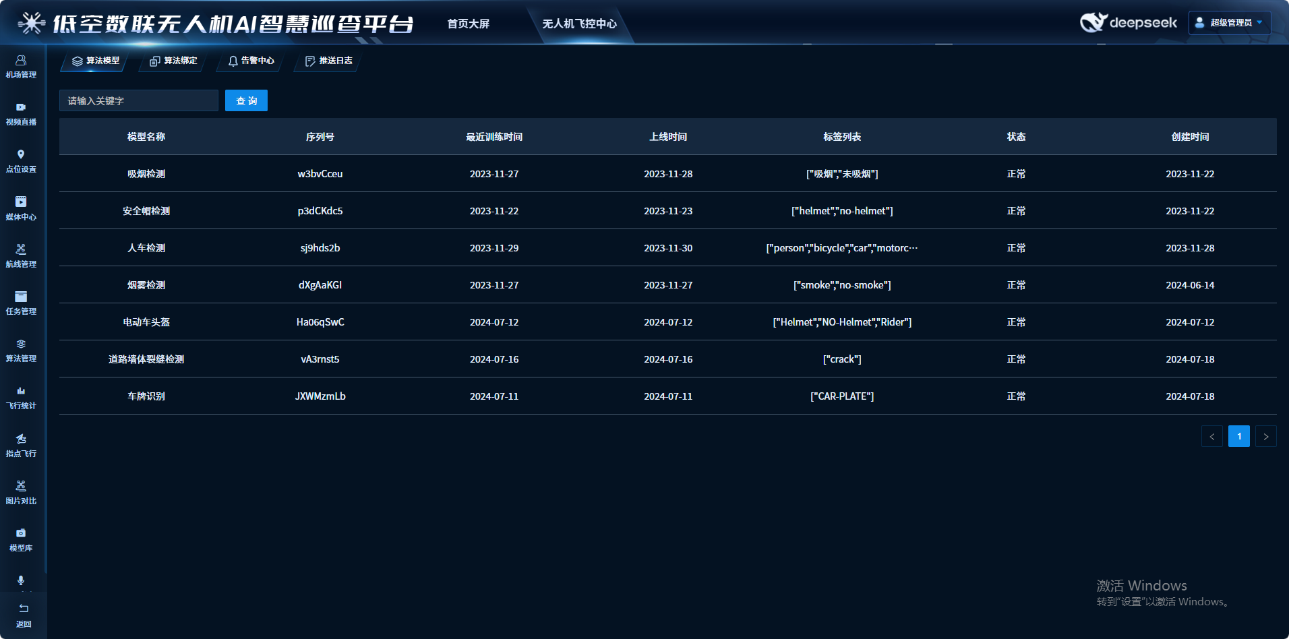Open 视频直播 sidebar icon
The width and height of the screenshot is (1289, 639).
pyautogui.click(x=21, y=107)
